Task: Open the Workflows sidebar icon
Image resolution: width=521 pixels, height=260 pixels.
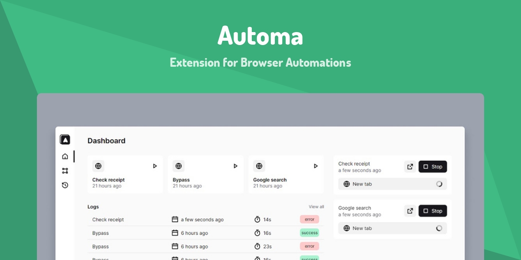Action: coord(65,171)
